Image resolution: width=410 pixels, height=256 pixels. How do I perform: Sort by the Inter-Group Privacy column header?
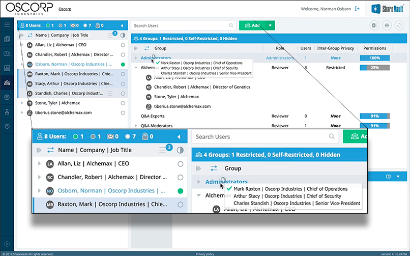pyautogui.click(x=336, y=48)
